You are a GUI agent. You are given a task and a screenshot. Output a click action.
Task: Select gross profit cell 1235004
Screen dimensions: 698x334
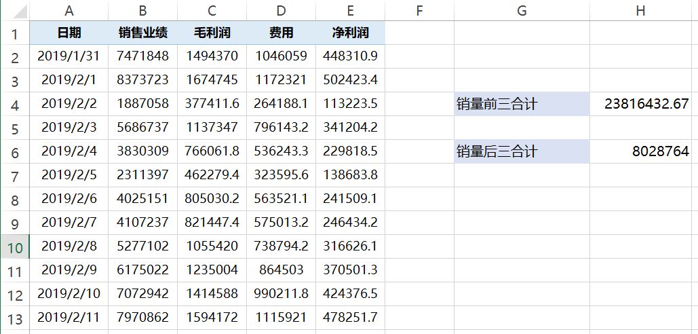coord(212,270)
